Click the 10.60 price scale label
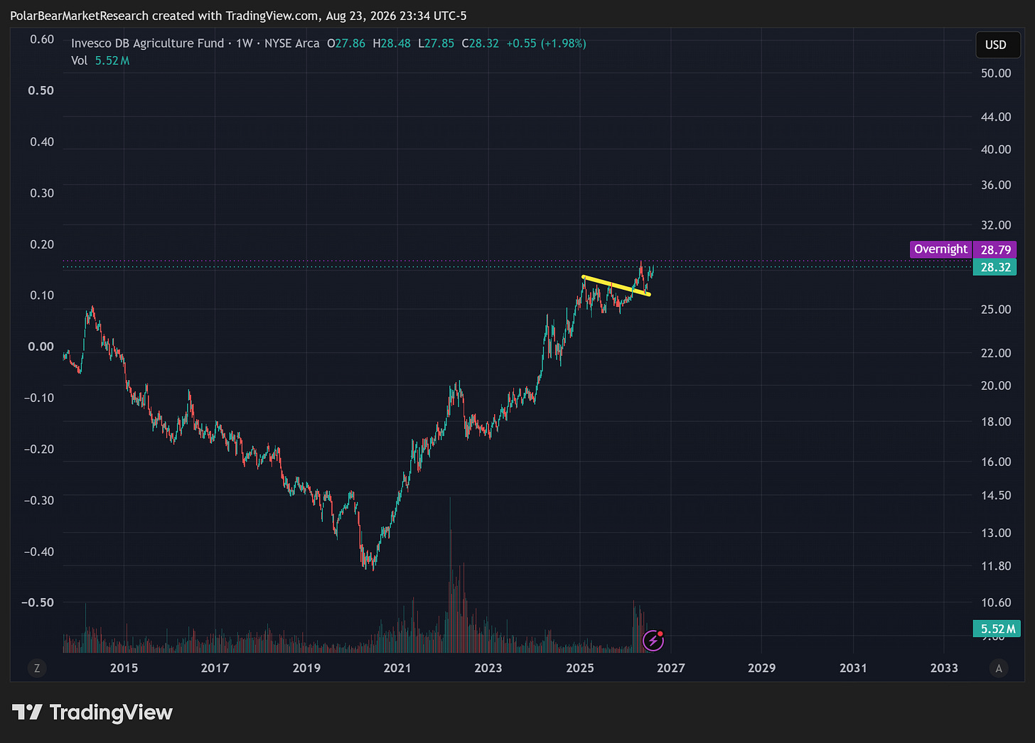 (996, 602)
